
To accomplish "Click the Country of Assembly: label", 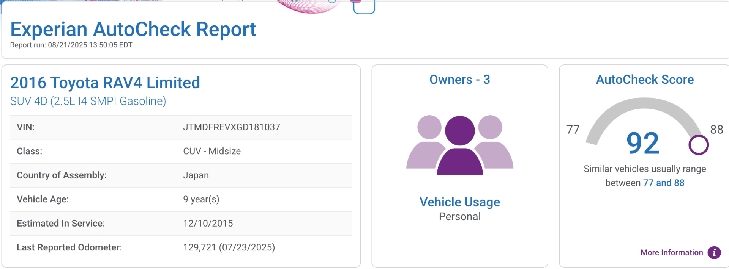I will coord(62,175).
